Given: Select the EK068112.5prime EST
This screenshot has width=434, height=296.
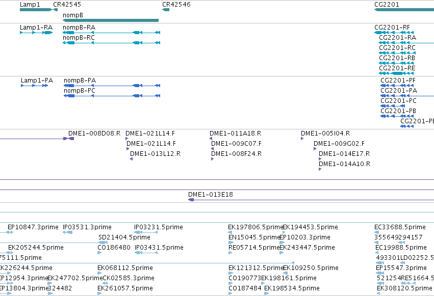Looking at the screenshot, I should click(99, 274).
